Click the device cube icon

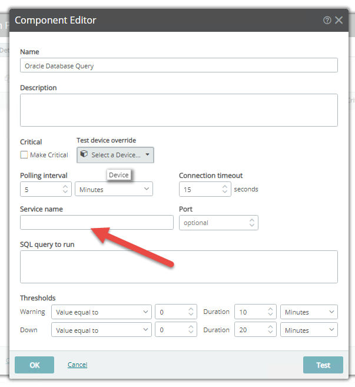[84, 154]
